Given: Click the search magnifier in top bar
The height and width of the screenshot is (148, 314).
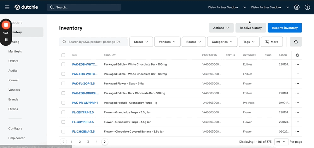Looking at the screenshot, I should pyautogui.click(x=52, y=8).
